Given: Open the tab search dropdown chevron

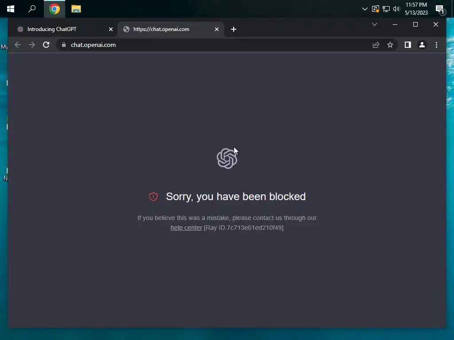Looking at the screenshot, I should tap(374, 25).
